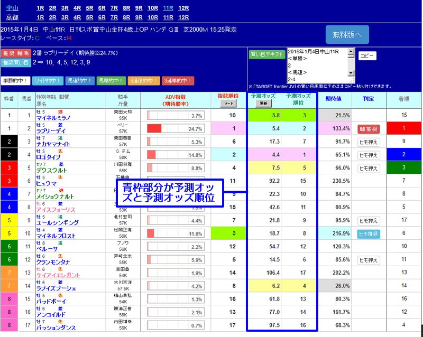Open horse ベルーサ
423x337 pixels.
pos(47,249)
